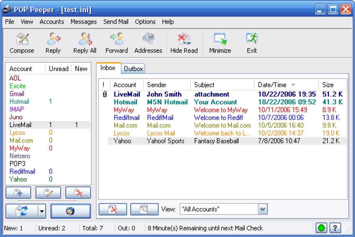Click the Help question mark button
The height and width of the screenshot is (237, 355).
click(336, 228)
